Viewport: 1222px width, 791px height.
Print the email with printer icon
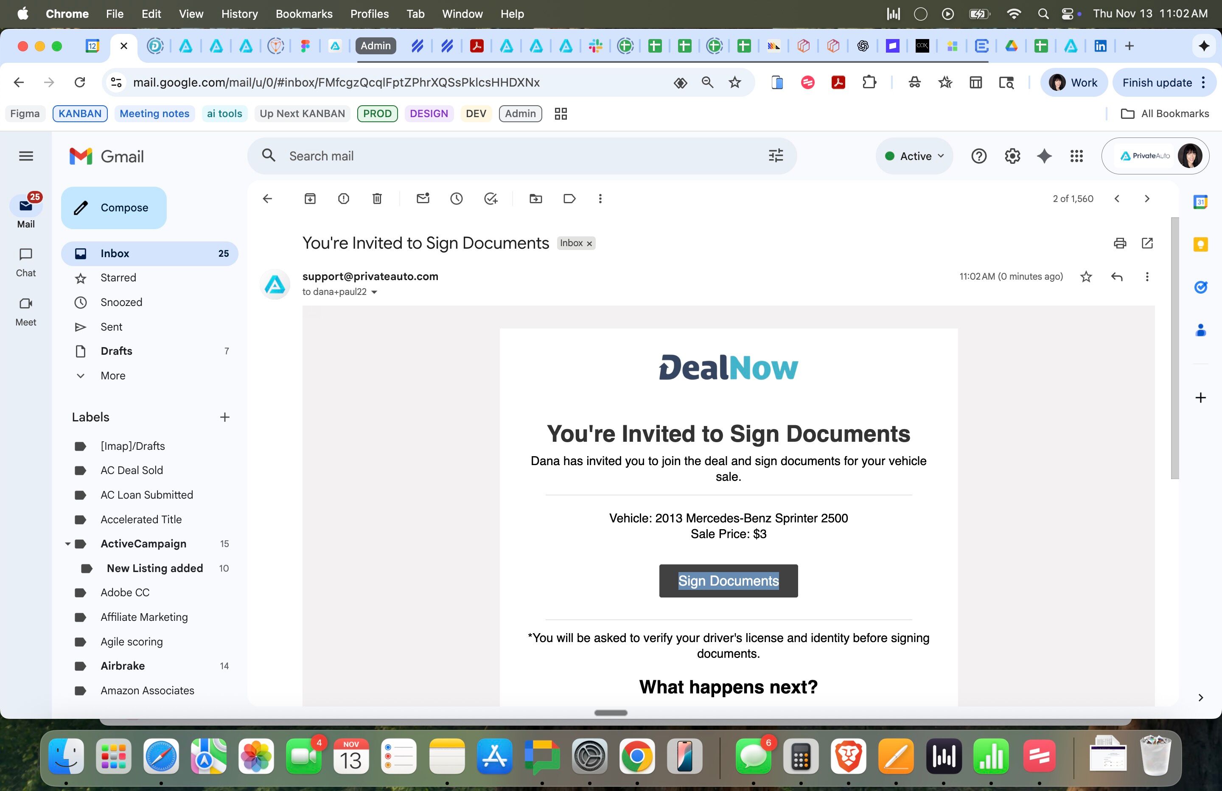point(1120,244)
